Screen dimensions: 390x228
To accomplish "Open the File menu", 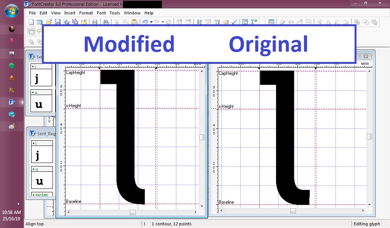I will pyautogui.click(x=32, y=13).
